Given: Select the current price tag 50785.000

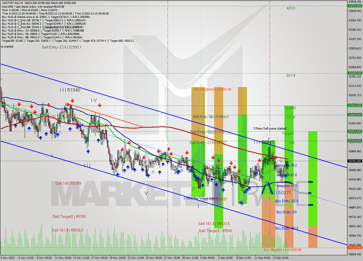Looking at the screenshot, I should pyautogui.click(x=355, y=161).
